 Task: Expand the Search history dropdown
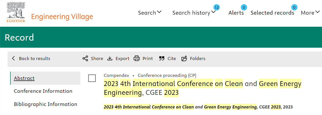coord(194,13)
